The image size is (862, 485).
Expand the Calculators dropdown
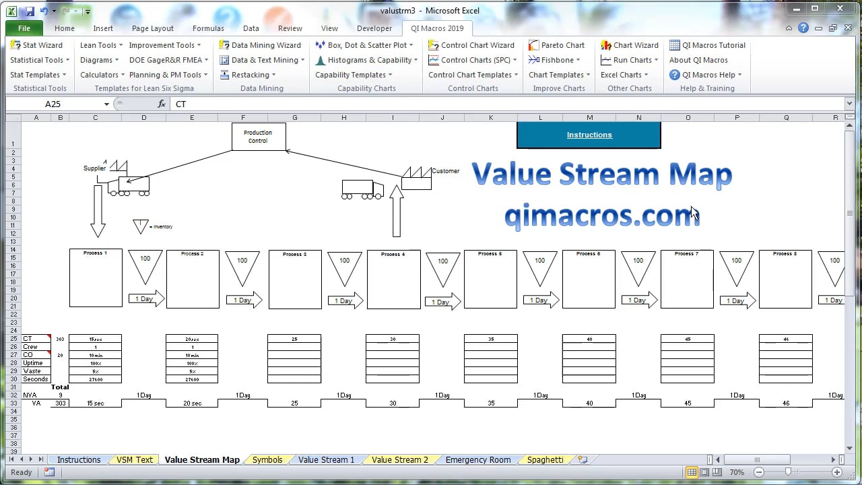point(102,75)
